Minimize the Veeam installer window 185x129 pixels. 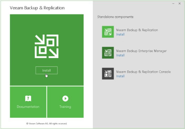[173, 4]
